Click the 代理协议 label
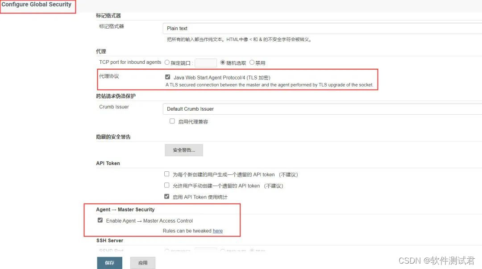This screenshot has height=269, width=482. [x=109, y=76]
